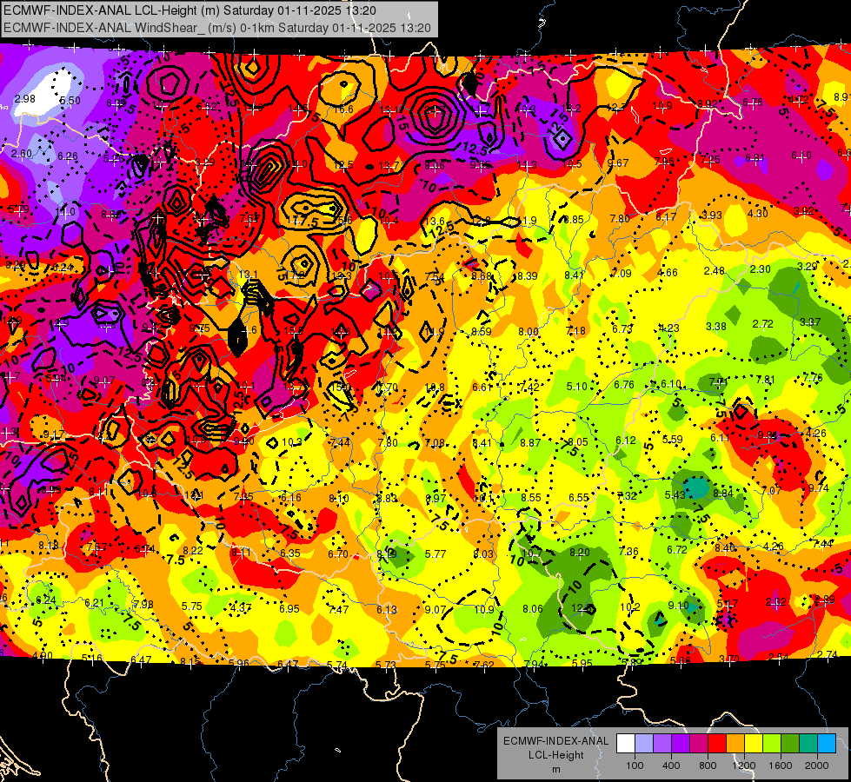Screen dimensions: 851x782
Task: Click the white swatch in the LCL-Height legend
Action: [x=626, y=744]
